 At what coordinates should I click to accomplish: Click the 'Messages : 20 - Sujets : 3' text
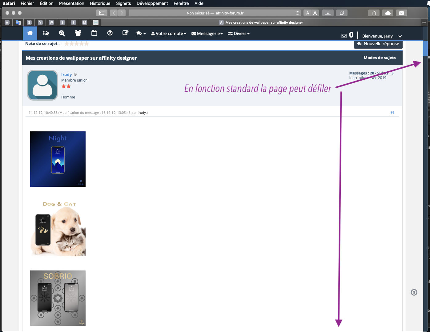point(371,73)
